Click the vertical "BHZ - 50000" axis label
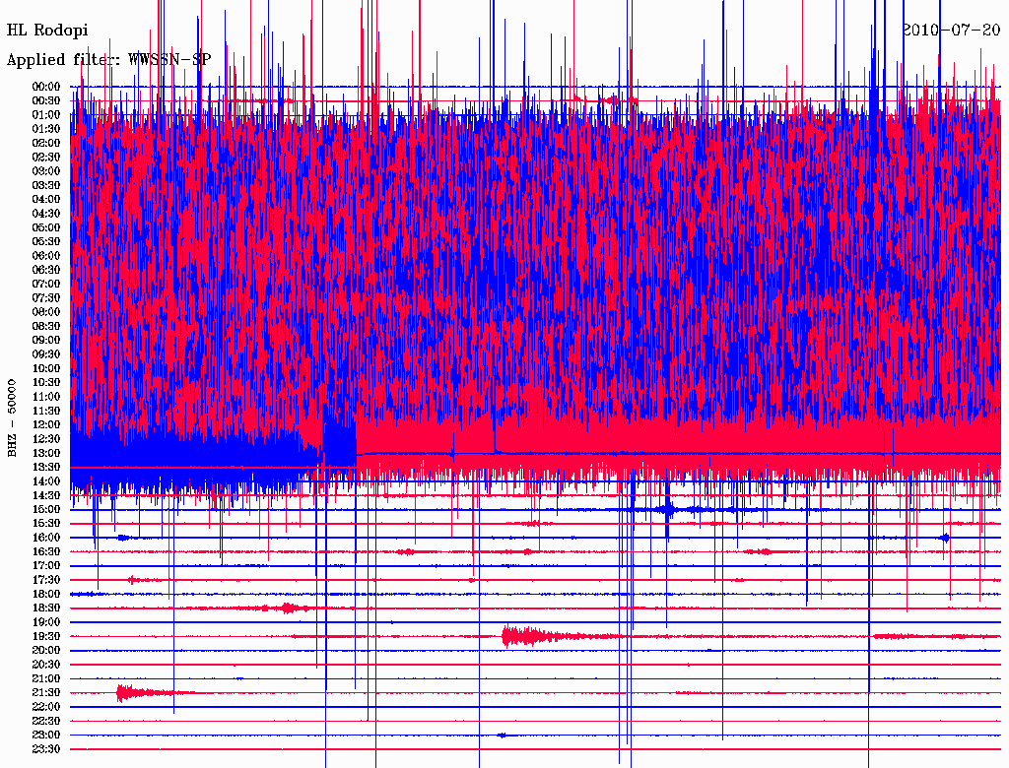 point(12,418)
